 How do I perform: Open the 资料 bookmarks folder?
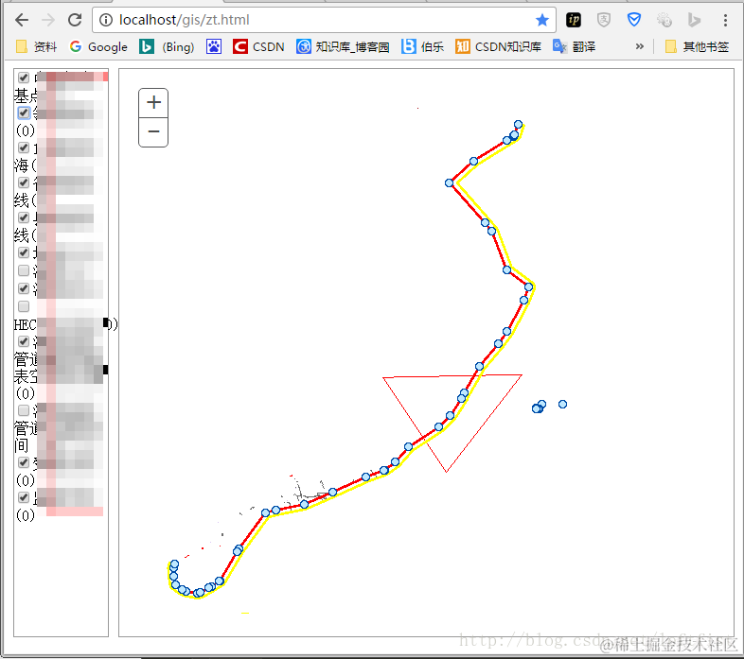[x=36, y=46]
